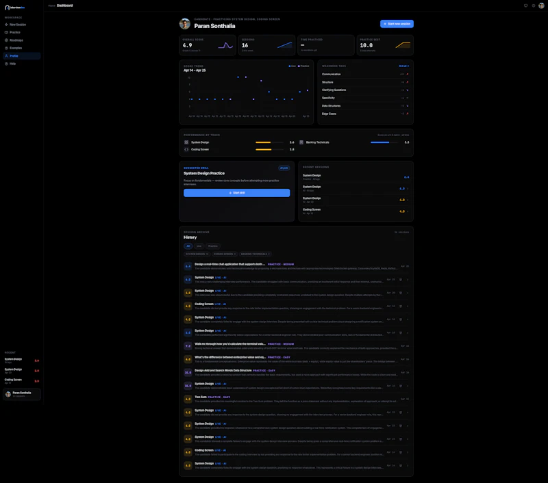This screenshot has width=548, height=483.
Task: Open the Two Sum practice session
Action: 297,399
